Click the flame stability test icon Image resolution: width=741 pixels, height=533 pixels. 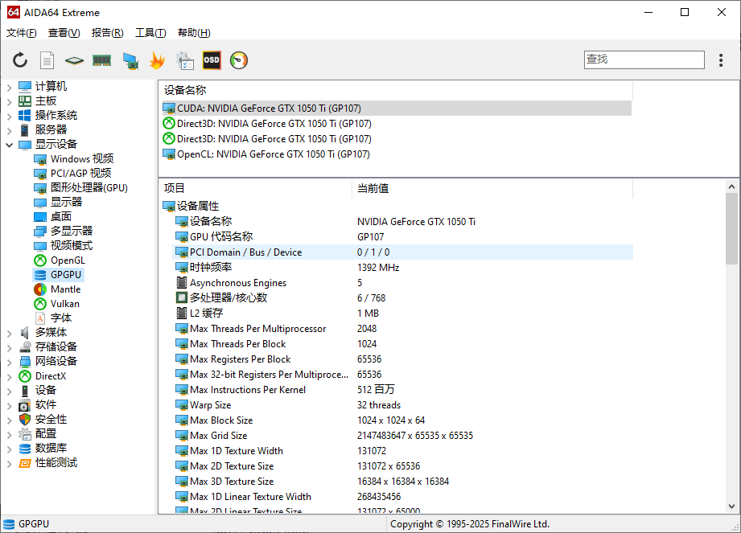(x=157, y=60)
